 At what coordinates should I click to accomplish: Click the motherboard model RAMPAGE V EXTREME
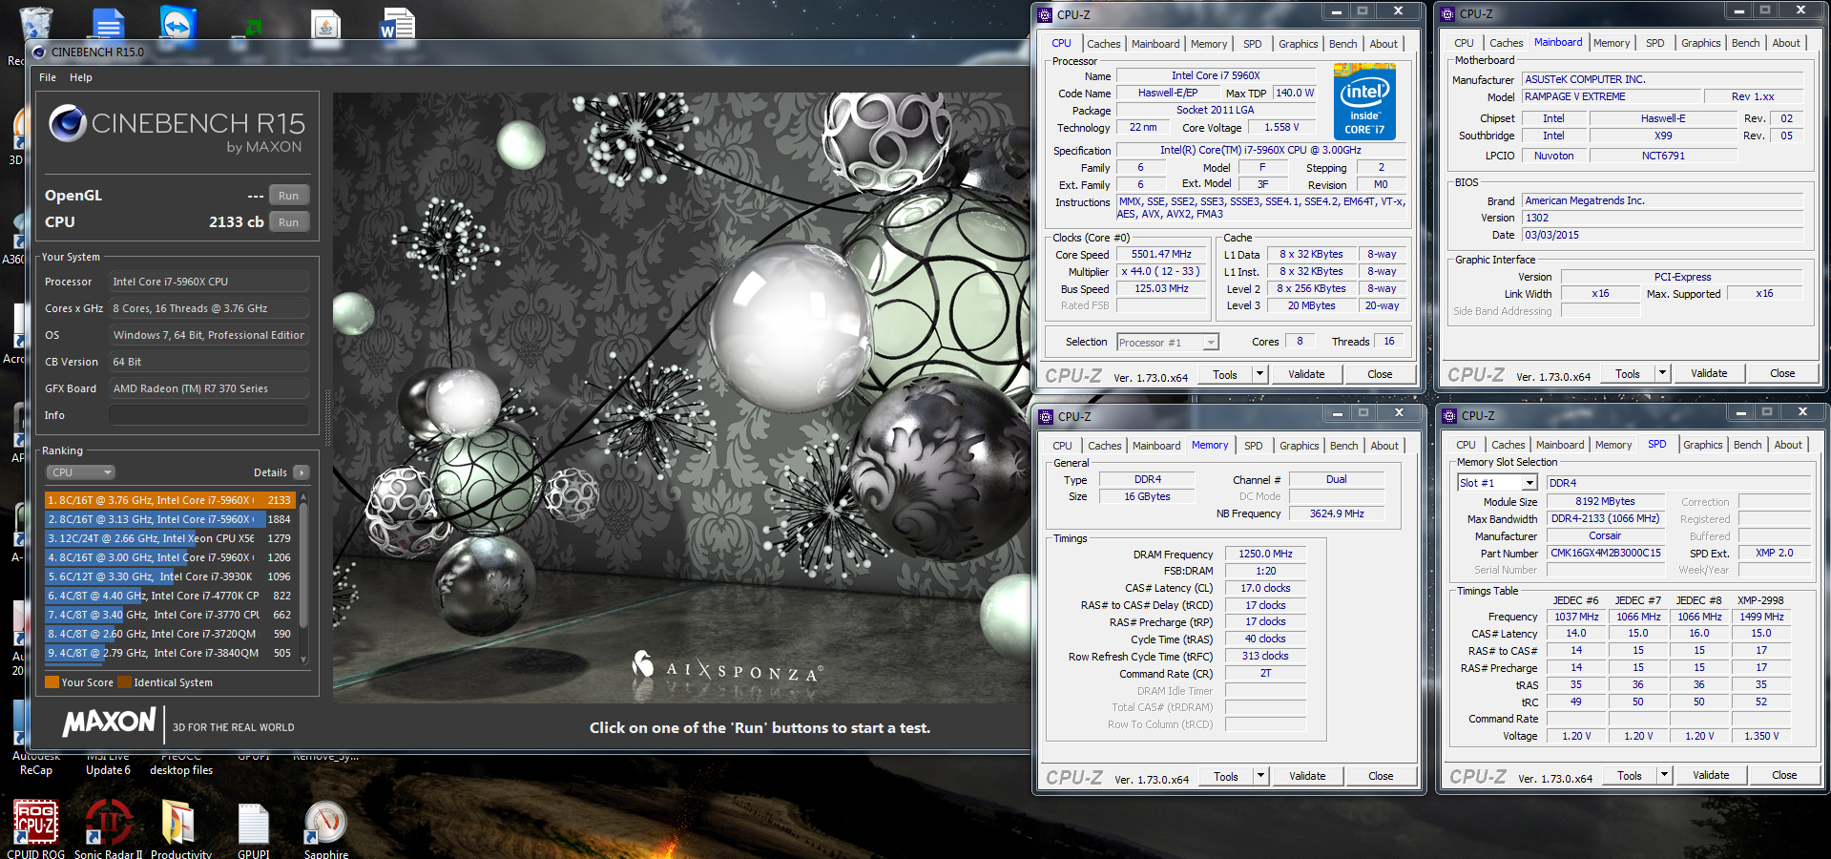click(1612, 96)
